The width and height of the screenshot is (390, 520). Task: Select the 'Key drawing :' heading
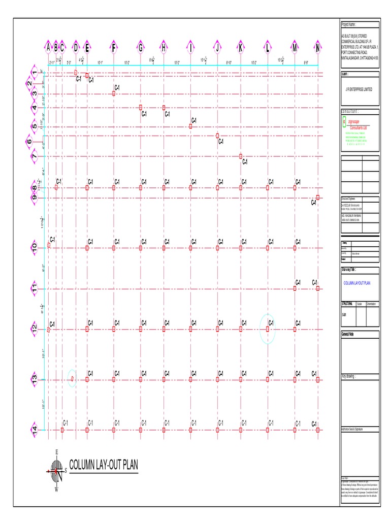348,376
